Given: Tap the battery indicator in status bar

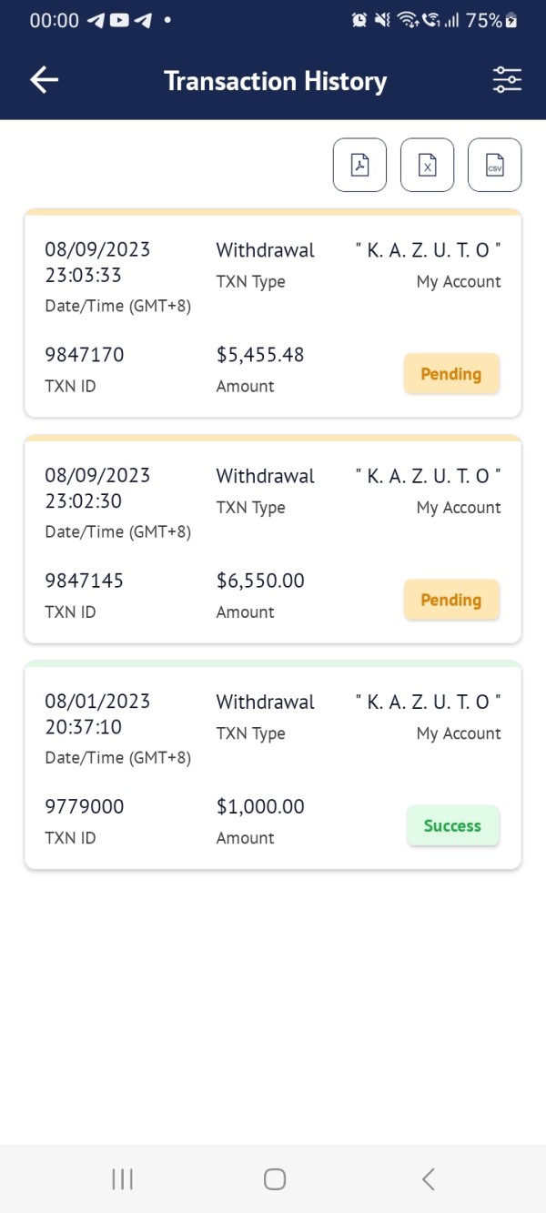Looking at the screenshot, I should point(512,20).
